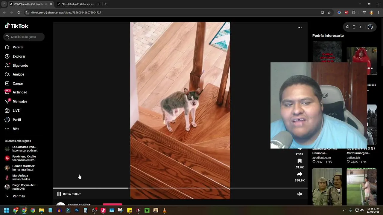Open followed account Mar Arriaga
383x215 pixels.
click(x=18, y=177)
